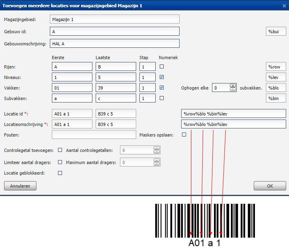289x252 pixels.
Task: Insert the %bin mask token button
Action: (276, 98)
